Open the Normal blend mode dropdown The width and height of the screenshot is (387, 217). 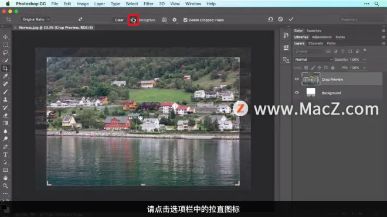pos(314,59)
